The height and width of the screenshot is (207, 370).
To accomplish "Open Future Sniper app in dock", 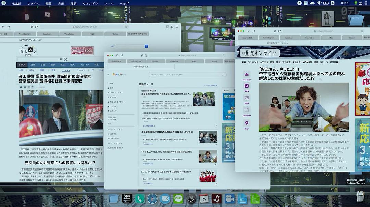I will [127, 198].
